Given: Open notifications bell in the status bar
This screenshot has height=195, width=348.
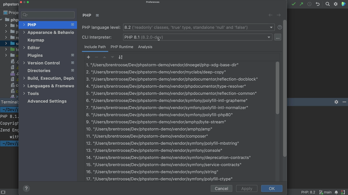Looking at the screenshot, I should click(x=336, y=192).
